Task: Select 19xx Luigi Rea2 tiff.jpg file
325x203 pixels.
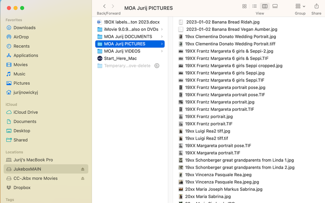Action: point(207,131)
